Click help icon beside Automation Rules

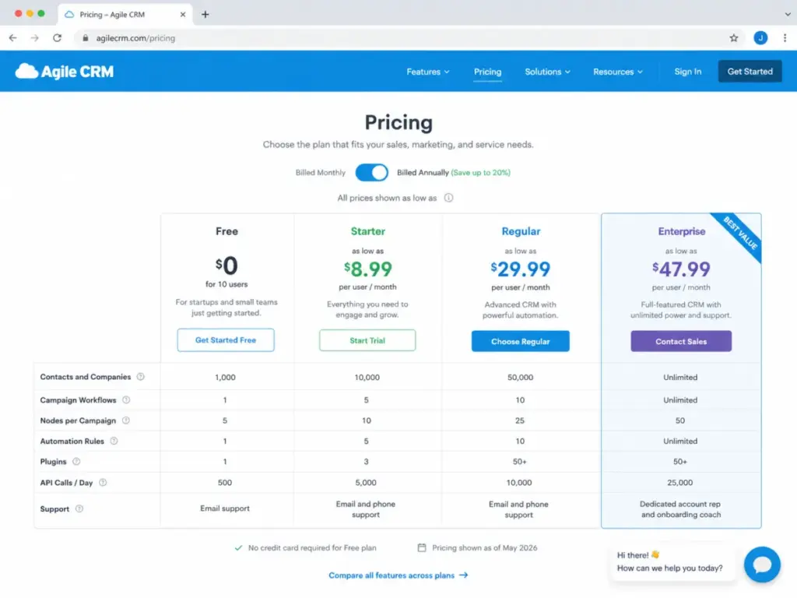click(x=114, y=441)
